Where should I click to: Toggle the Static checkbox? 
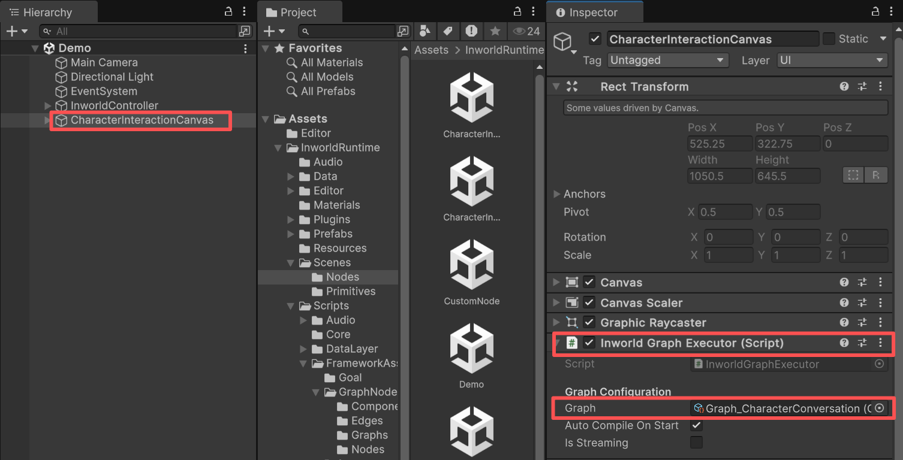pyautogui.click(x=829, y=39)
